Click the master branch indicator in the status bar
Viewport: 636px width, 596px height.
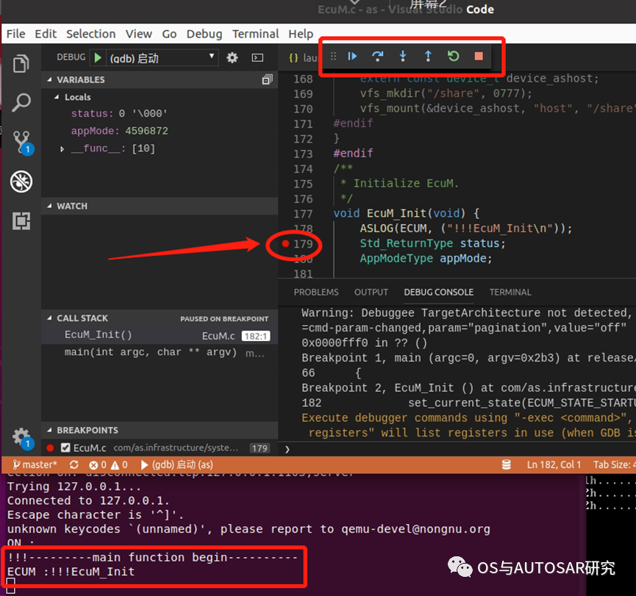35,464
